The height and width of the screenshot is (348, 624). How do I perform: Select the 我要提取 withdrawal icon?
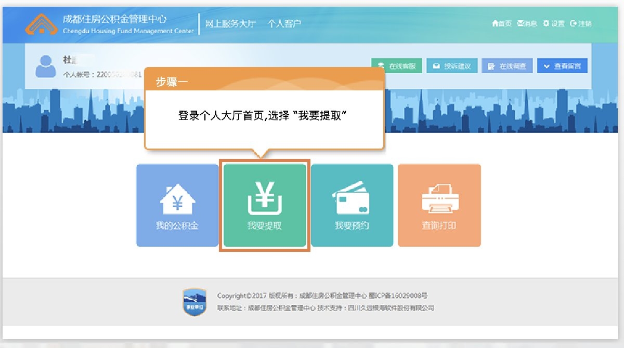click(265, 205)
